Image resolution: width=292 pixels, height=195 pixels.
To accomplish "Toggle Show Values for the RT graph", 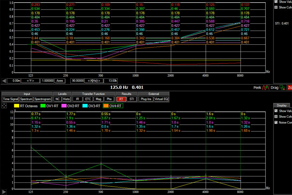I will [x=276, y=111].
